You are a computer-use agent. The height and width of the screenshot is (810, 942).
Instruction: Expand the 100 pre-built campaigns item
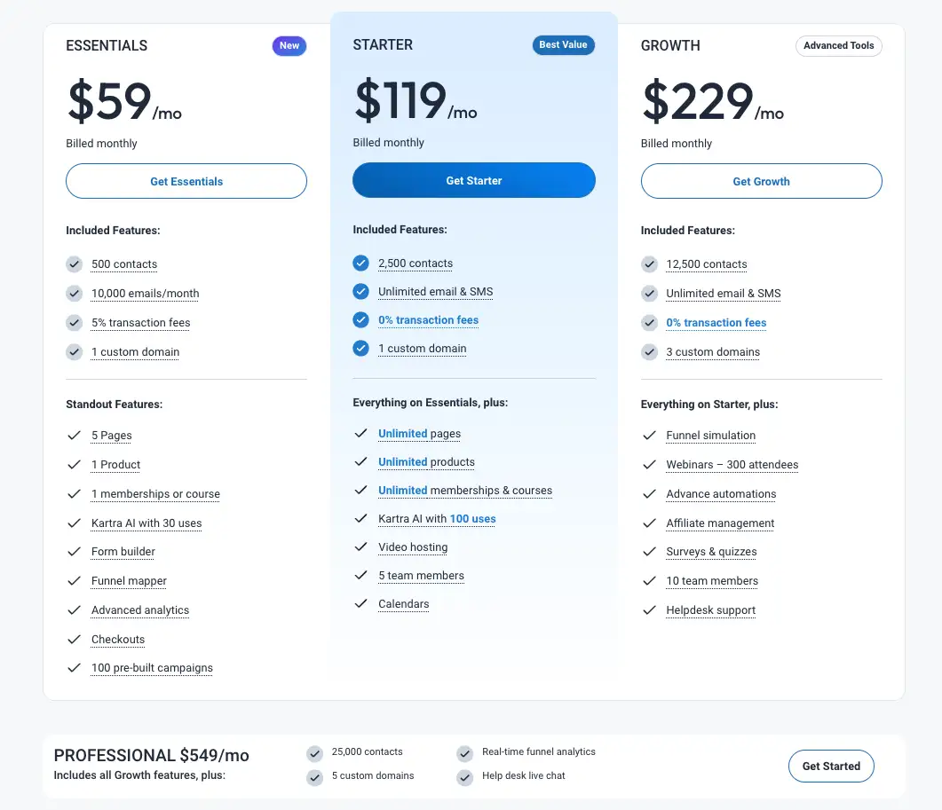[151, 667]
